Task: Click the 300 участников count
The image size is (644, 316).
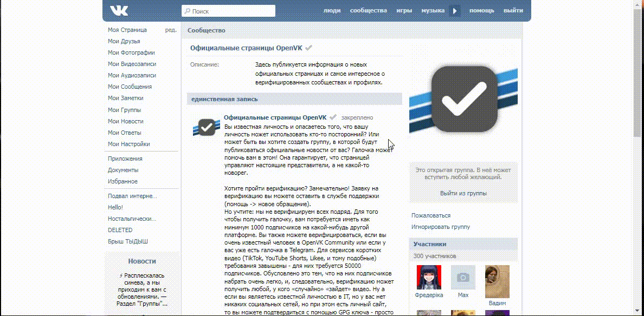Action: coord(435,256)
